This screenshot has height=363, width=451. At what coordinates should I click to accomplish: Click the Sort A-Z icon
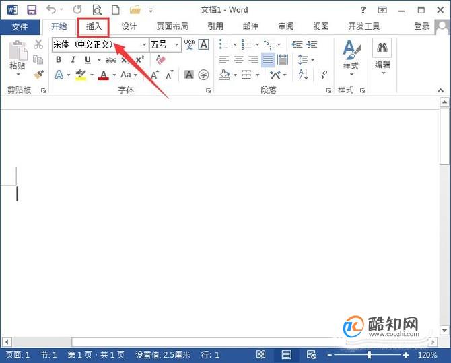[304, 75]
